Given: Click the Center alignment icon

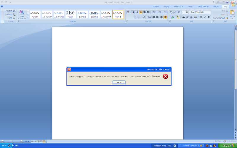Looking at the screenshot, I should click(x=161, y=17).
